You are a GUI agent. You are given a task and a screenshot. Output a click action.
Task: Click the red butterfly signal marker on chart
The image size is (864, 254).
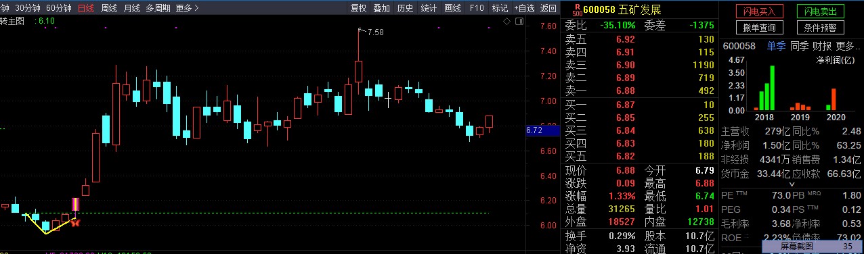point(75,222)
